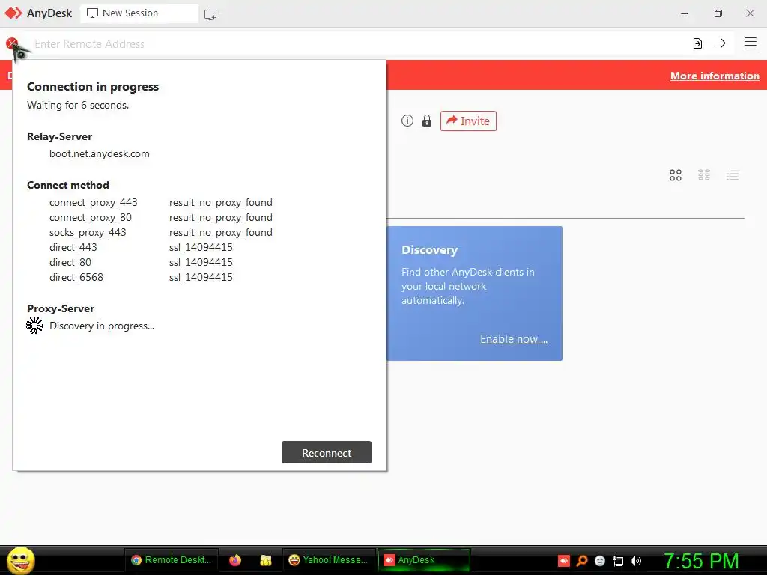
Task: Open the file explorer taskbar icon
Action: 266,560
